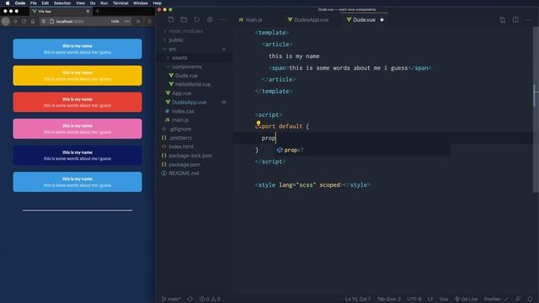Close the Vite App browser tab
539x303 pixels.
coord(88,11)
